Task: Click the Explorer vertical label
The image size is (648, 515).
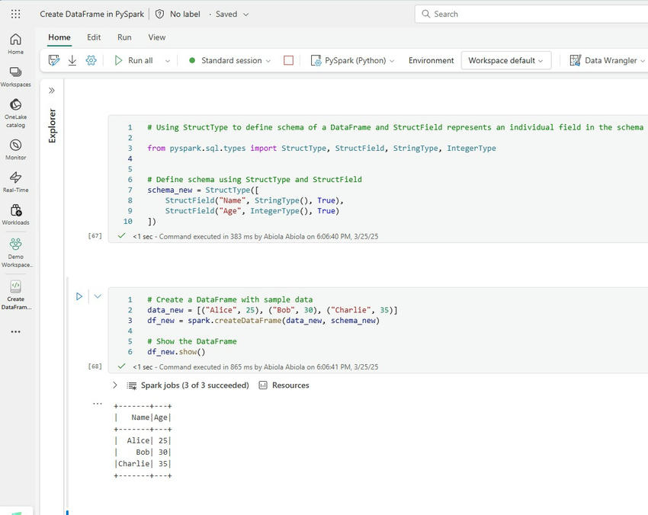Action: coord(52,126)
